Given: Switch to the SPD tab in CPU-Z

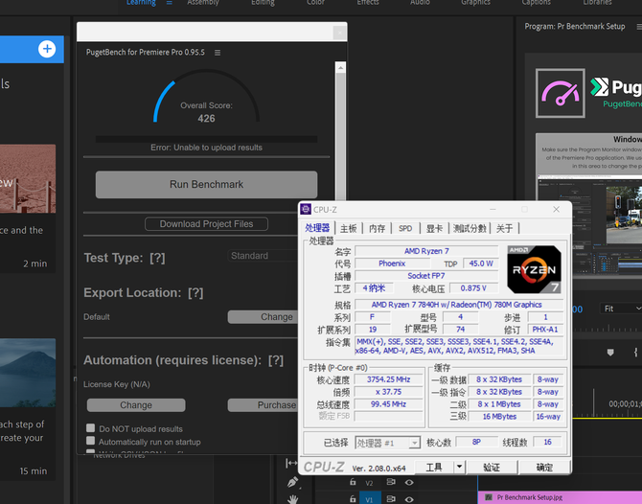Looking at the screenshot, I should (x=405, y=228).
